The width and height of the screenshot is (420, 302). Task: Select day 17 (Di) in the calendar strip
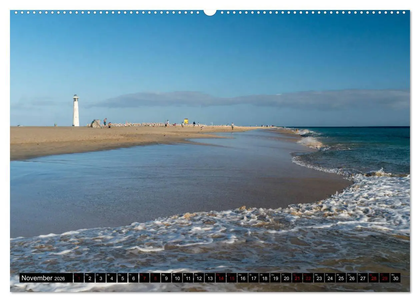click(x=253, y=278)
